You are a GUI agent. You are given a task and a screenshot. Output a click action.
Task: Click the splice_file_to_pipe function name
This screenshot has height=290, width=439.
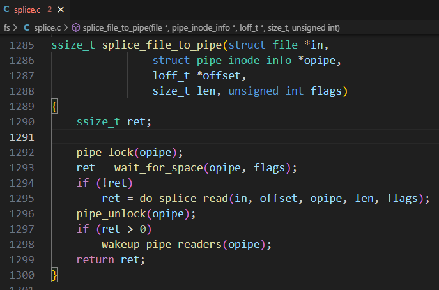(x=162, y=45)
